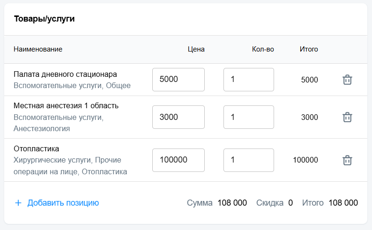This screenshot has height=230, width=372.
Task: Click trash icon next to Отопластика
Action: point(347,160)
